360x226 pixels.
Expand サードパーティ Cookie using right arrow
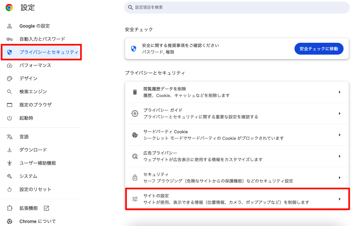pos(339,135)
